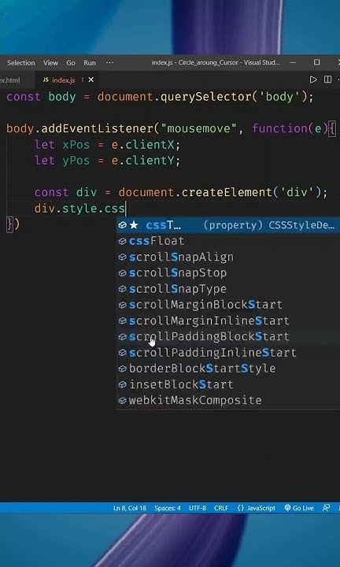Choose borderBlockStartStyle suggestion
The image size is (340, 567).
(228, 368)
